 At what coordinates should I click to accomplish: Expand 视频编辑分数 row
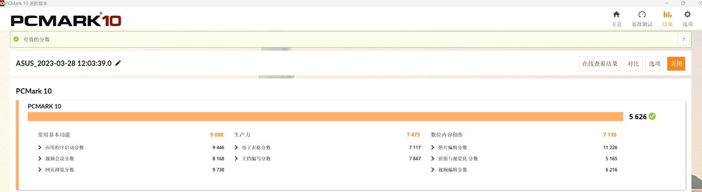pyautogui.click(x=433, y=170)
